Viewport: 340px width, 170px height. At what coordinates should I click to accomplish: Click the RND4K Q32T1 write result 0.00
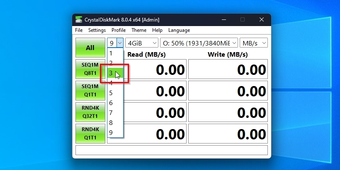pyautogui.click(x=228, y=112)
